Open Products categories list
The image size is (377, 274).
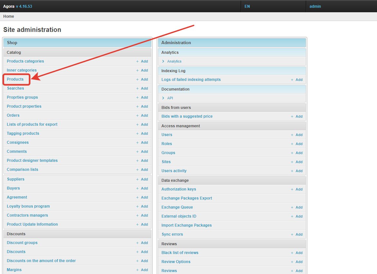tap(25, 61)
